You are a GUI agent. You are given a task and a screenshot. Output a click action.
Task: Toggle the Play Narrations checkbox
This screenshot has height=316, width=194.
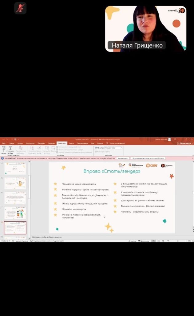(57, 147)
